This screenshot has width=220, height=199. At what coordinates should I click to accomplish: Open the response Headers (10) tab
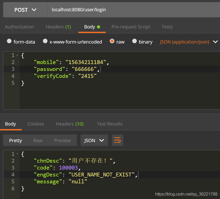70,124
